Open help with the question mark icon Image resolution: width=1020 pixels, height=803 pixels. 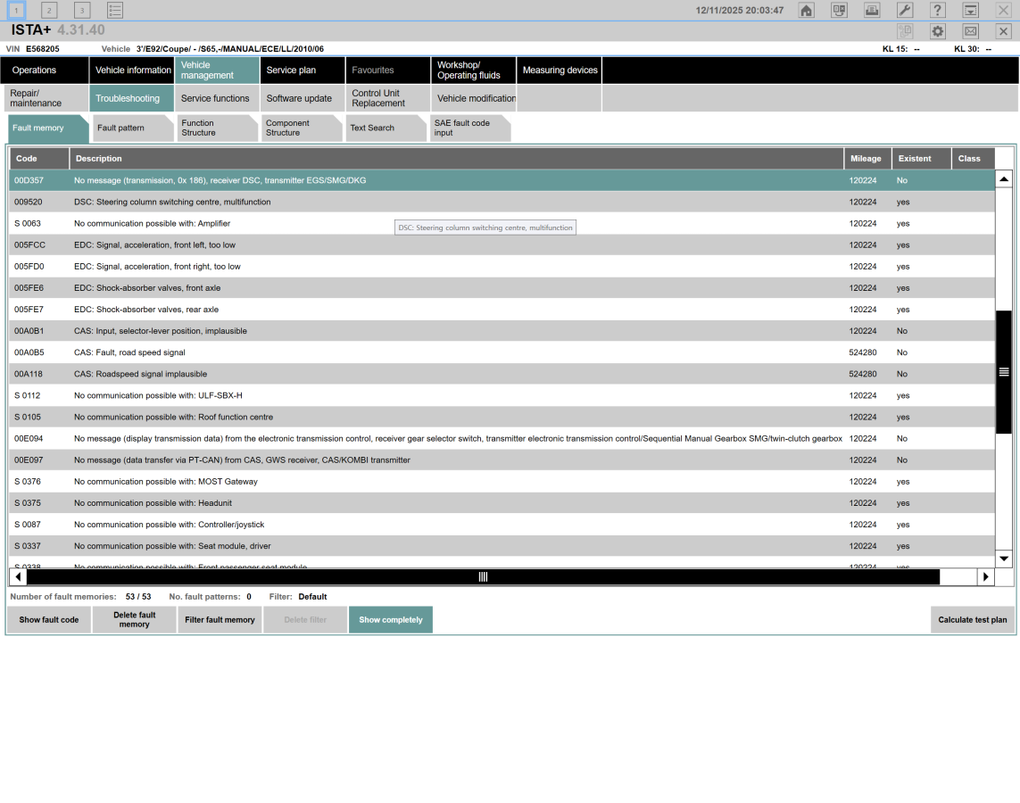[x=938, y=11]
